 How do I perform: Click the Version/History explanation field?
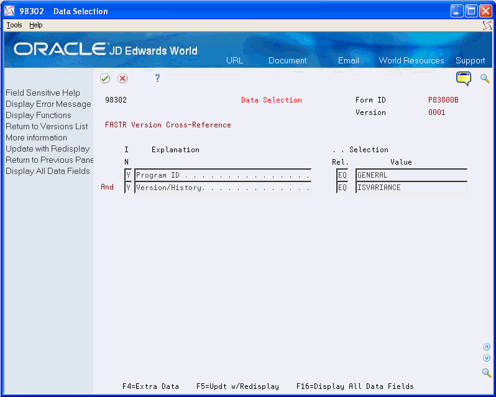point(223,188)
